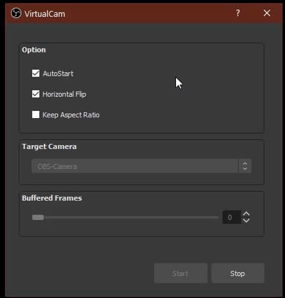This screenshot has width=285, height=298.
Task: Click the Target Camera group heading
Action: click(49, 146)
